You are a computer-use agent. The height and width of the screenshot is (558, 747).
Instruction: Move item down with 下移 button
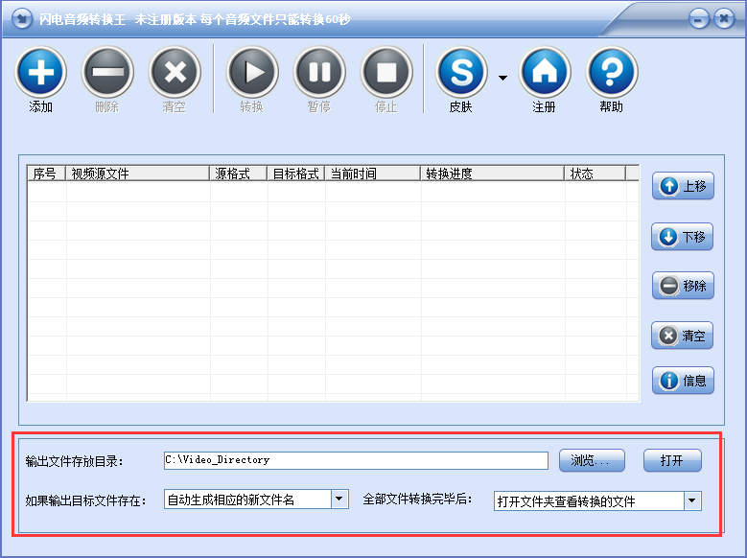tap(682, 237)
